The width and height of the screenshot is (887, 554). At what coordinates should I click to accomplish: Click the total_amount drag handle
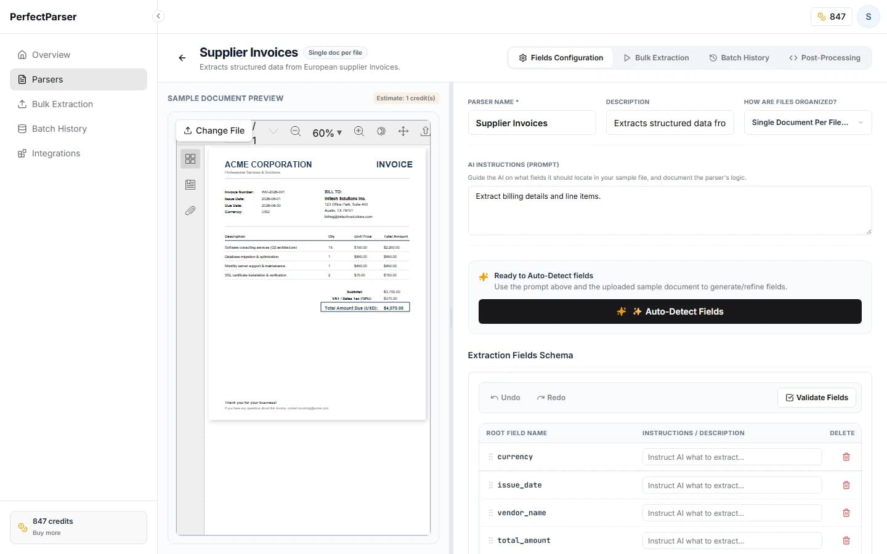click(x=491, y=540)
